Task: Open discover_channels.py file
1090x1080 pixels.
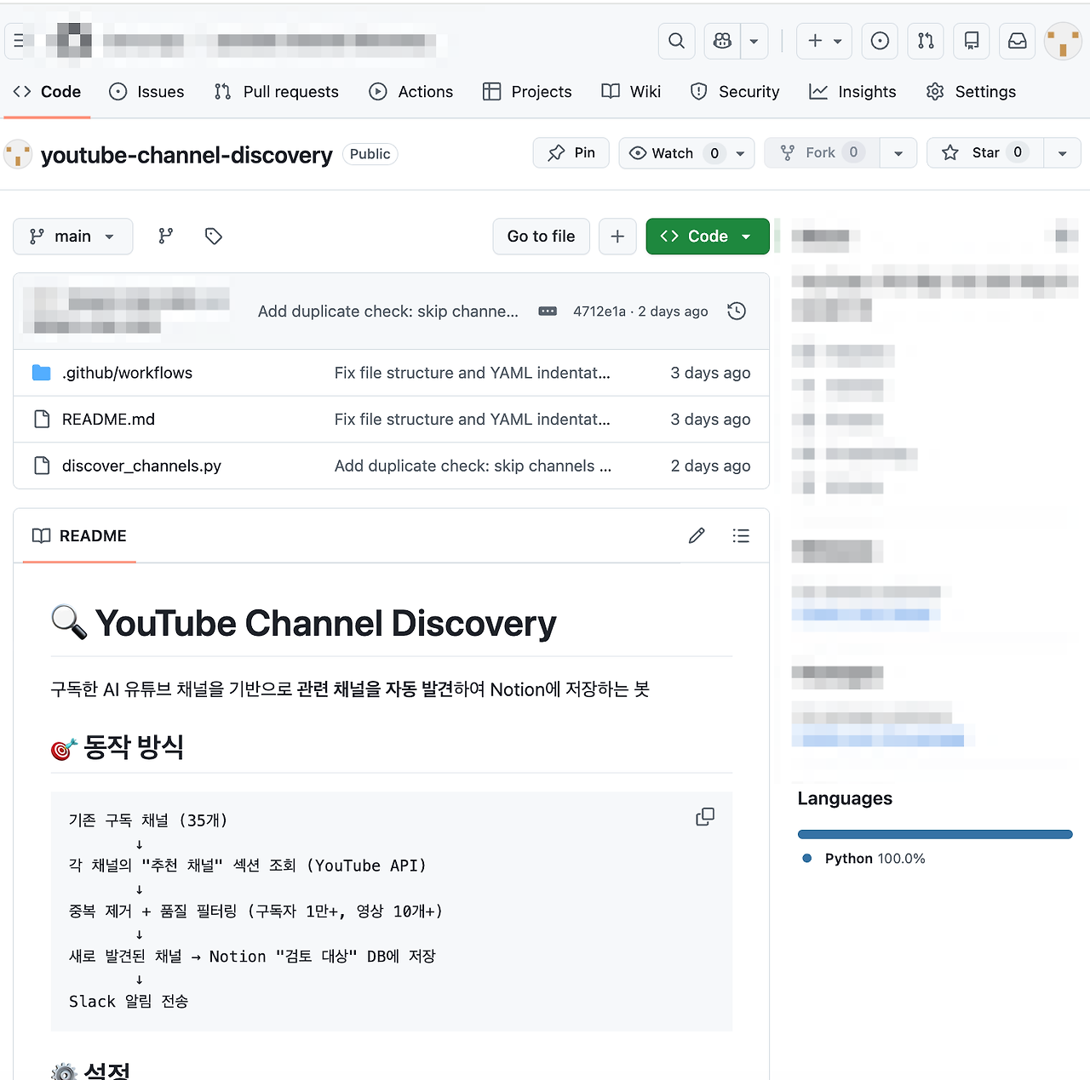Action: click(141, 466)
